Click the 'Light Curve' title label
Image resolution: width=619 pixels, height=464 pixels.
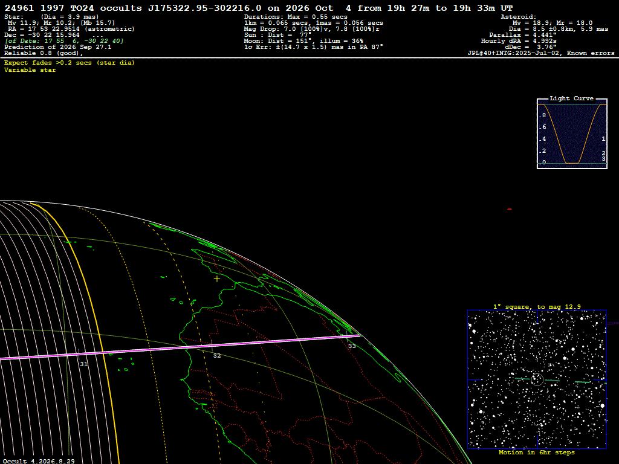572,98
